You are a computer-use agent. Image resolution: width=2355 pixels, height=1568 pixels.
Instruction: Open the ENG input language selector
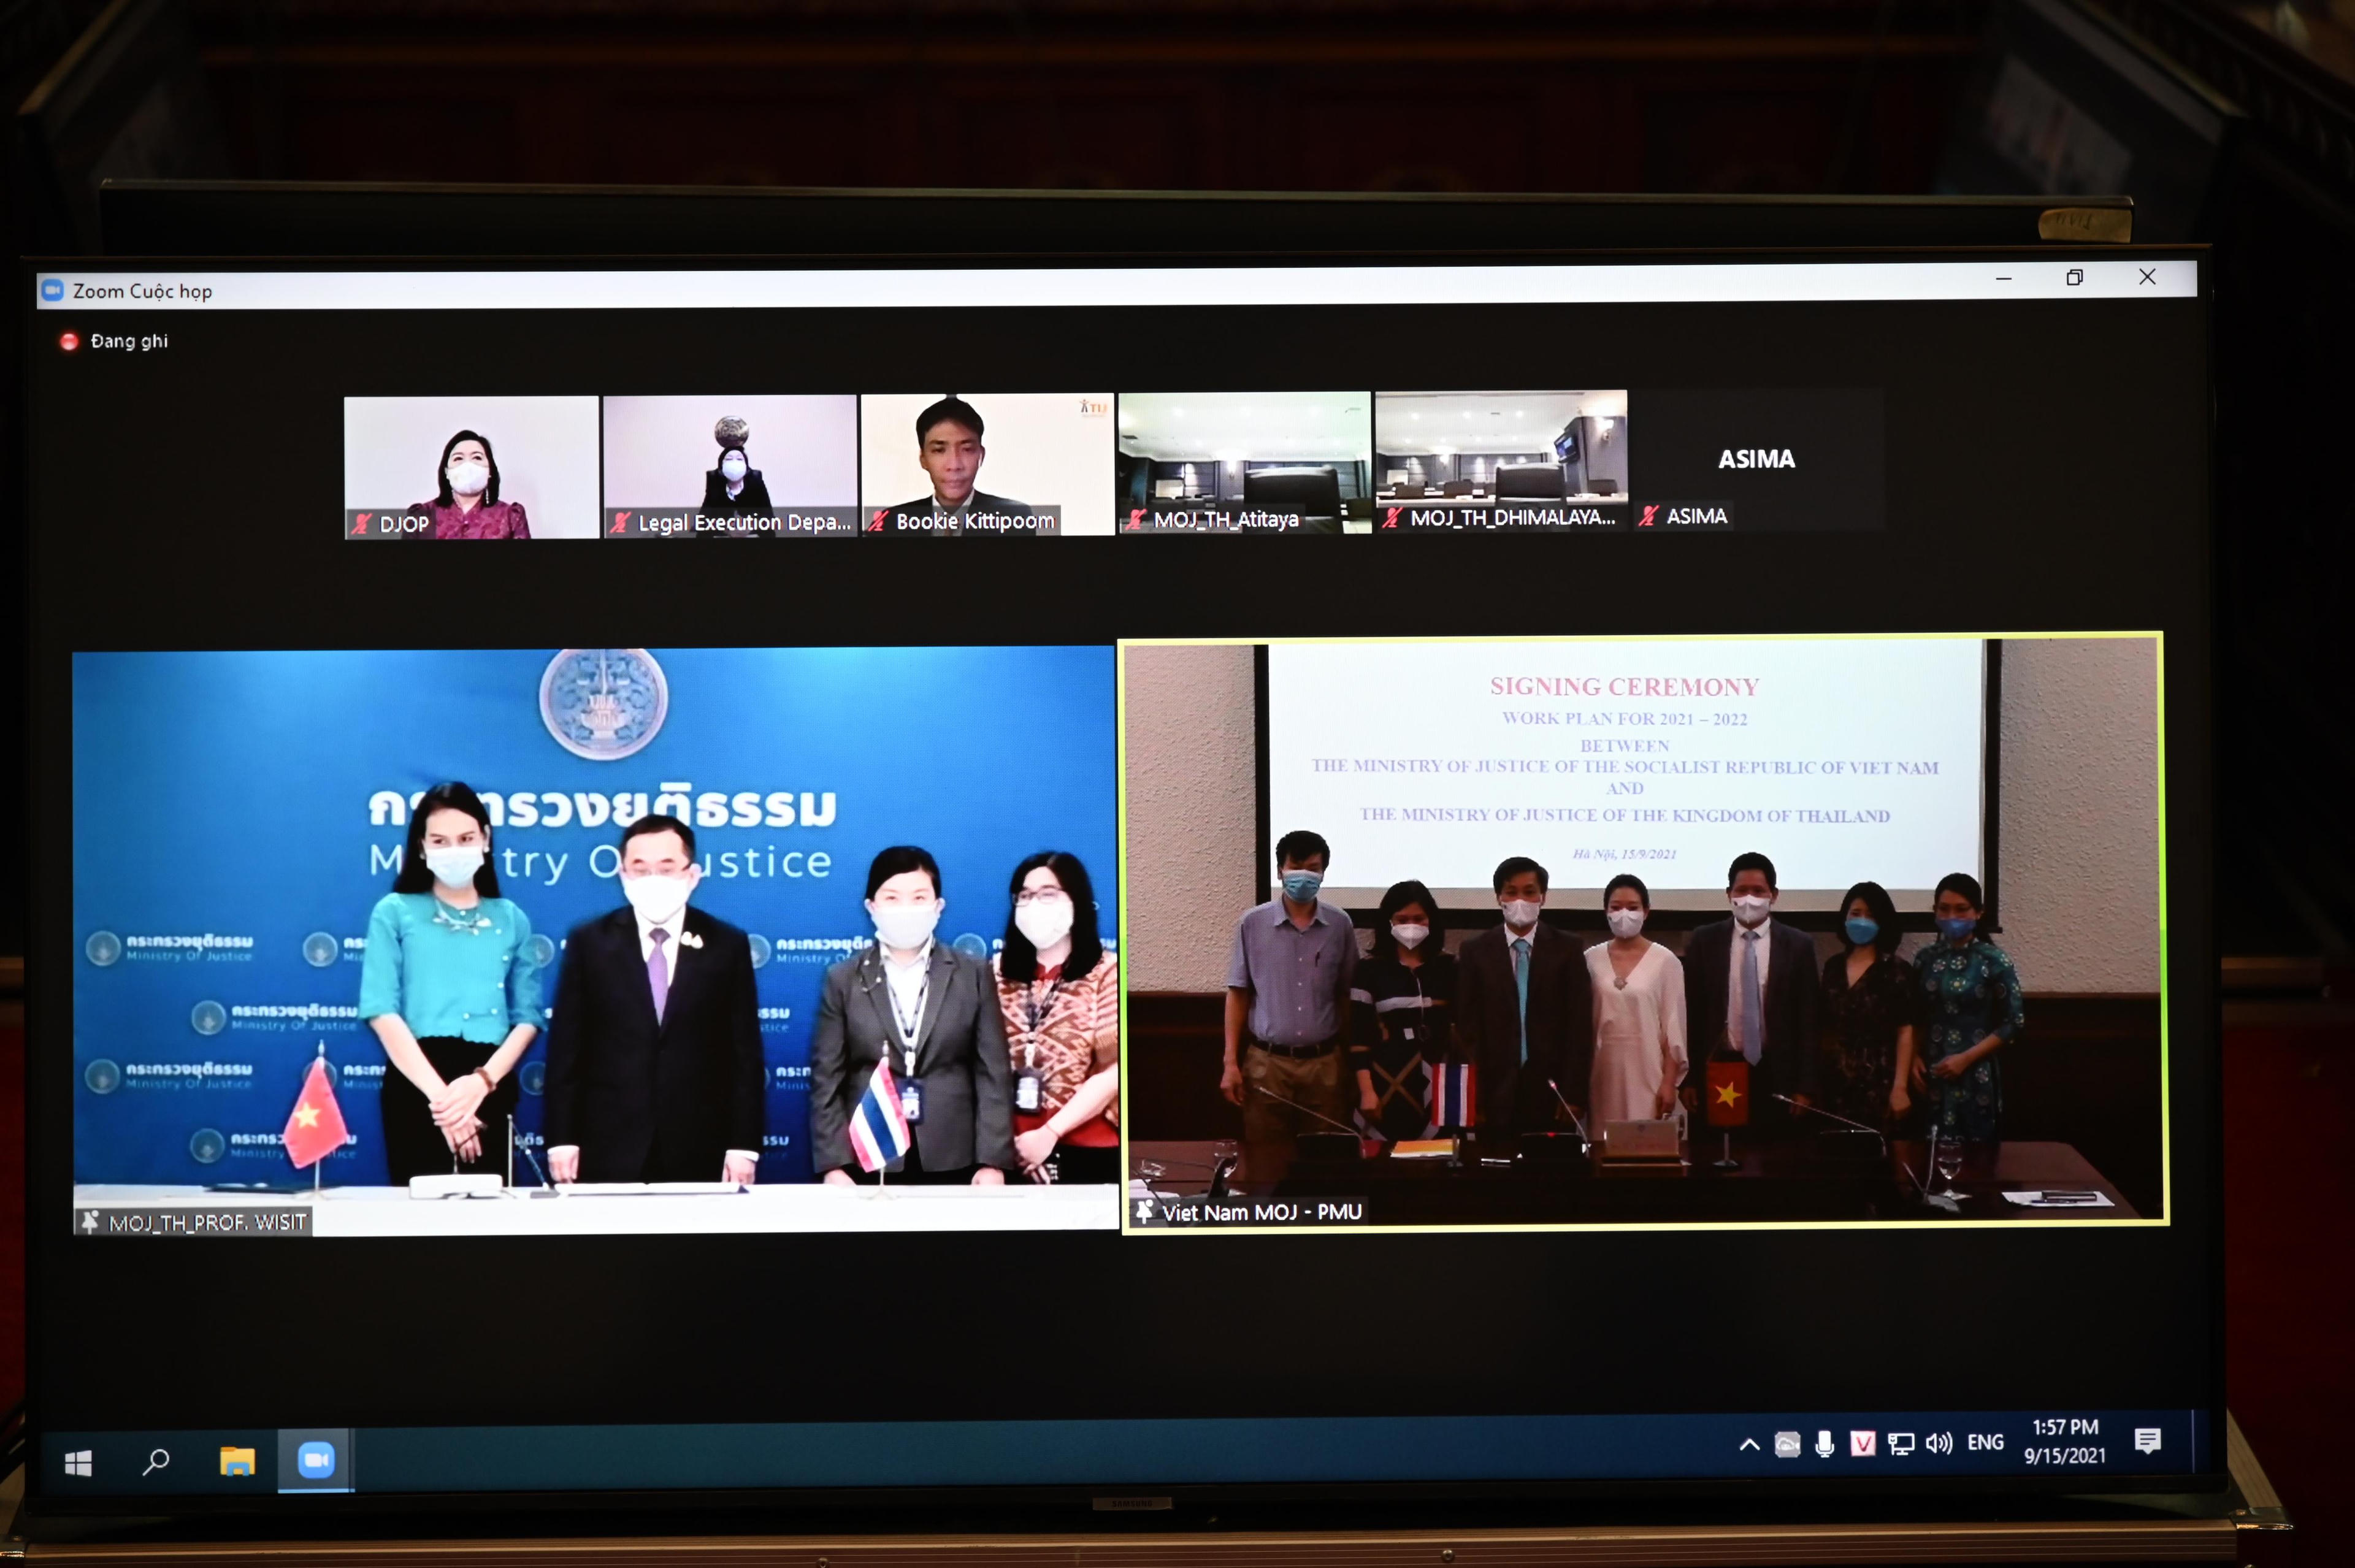click(1985, 1442)
